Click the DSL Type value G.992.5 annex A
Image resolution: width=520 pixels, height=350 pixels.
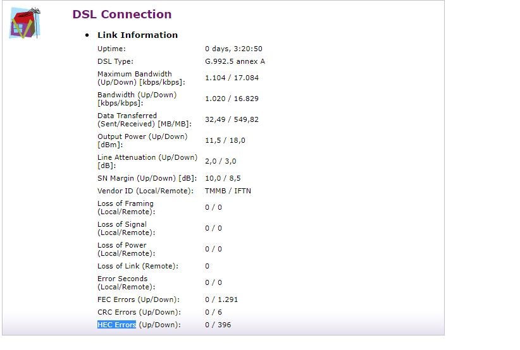pos(235,61)
